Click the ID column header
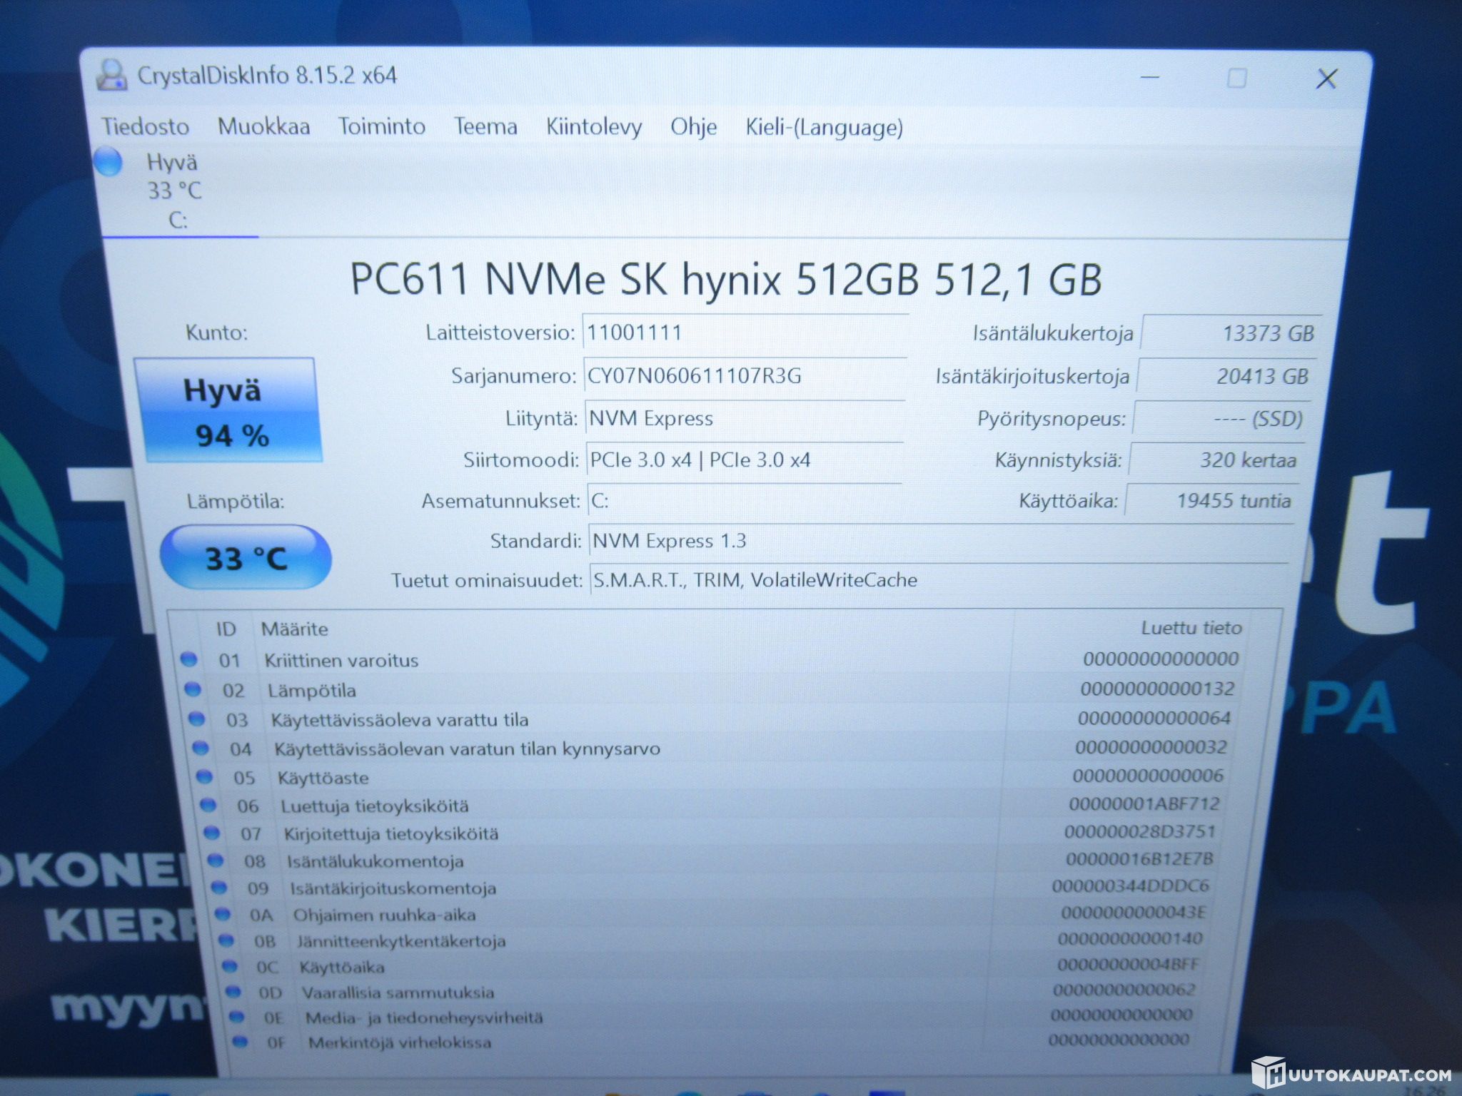The image size is (1462, 1096). (x=226, y=629)
